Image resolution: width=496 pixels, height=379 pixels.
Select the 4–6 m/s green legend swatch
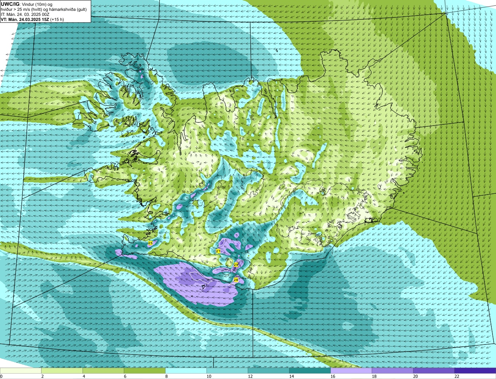(x=103, y=370)
